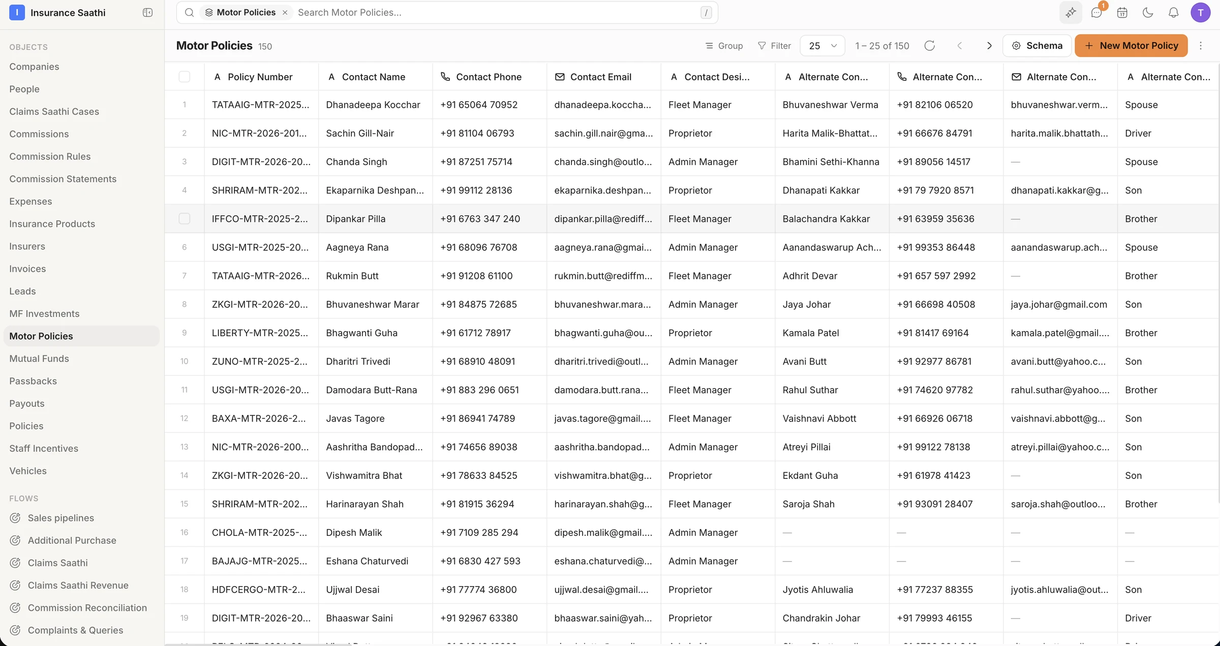This screenshot has width=1220, height=646.
Task: Open the calendar icon in header
Action: click(1122, 13)
